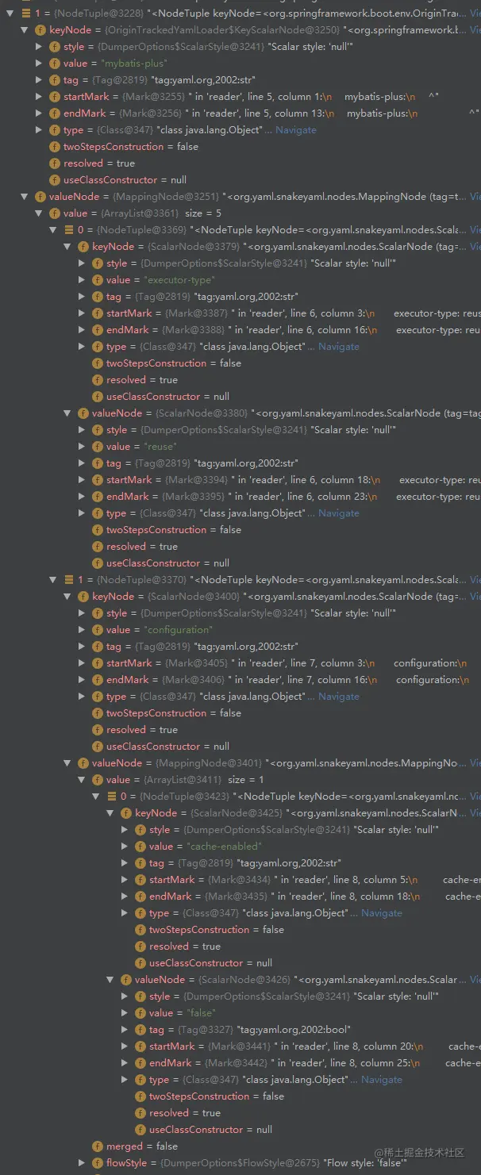481x1175 pixels.
Task: Select the "reuse" value text
Action: click(160, 447)
